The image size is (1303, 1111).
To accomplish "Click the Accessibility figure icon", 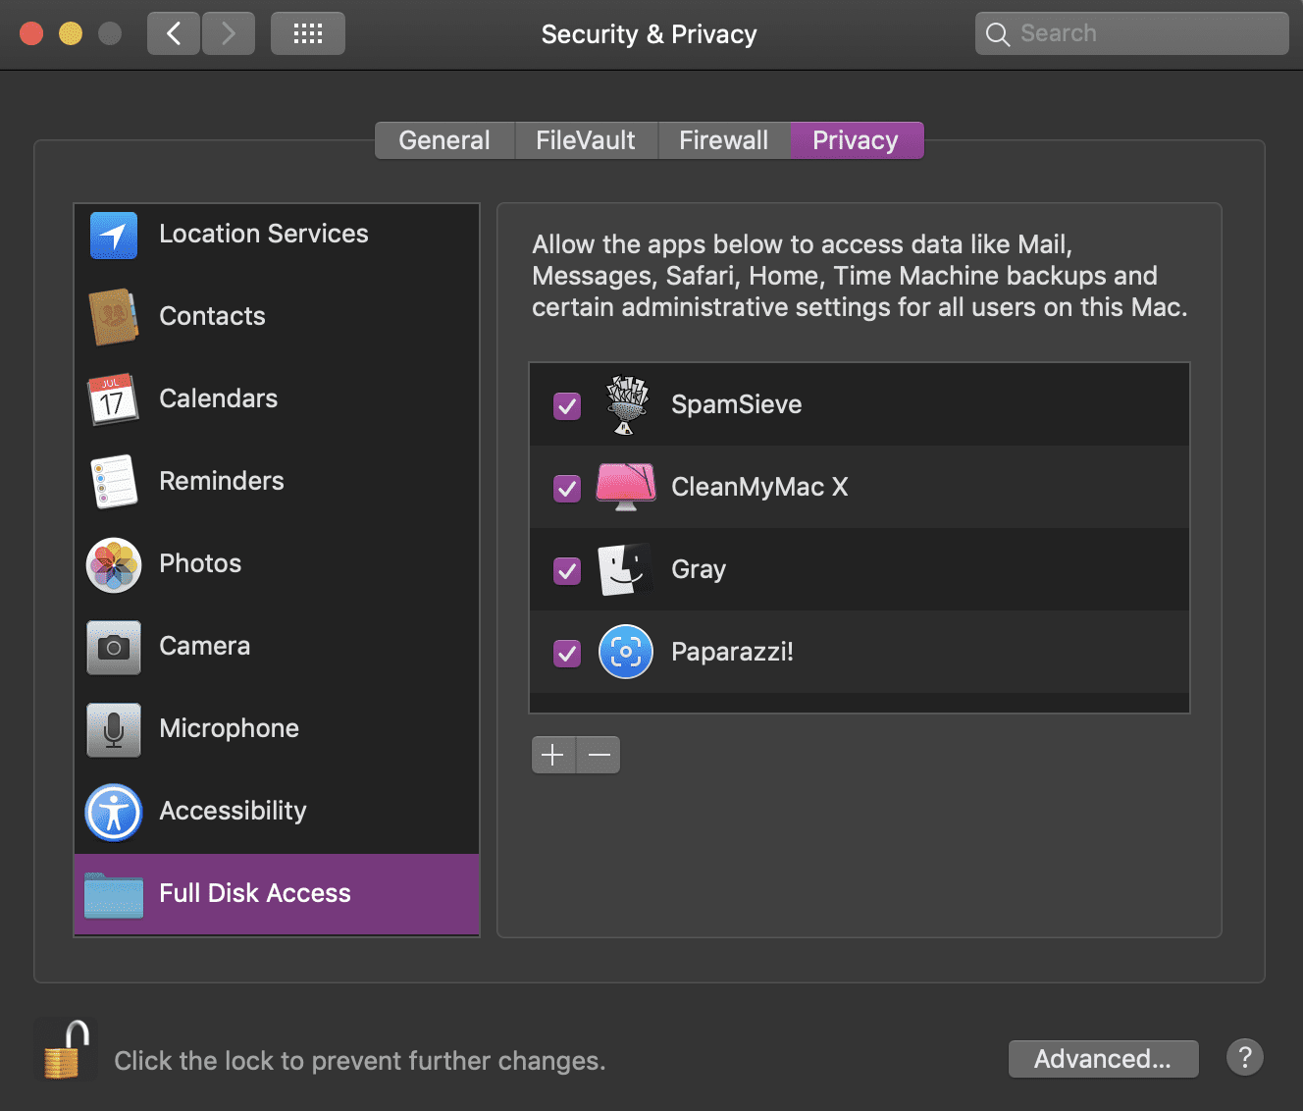I will point(114,812).
